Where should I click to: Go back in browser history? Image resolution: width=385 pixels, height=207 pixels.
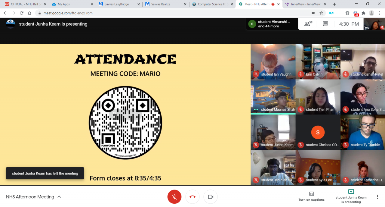[x=5, y=13]
